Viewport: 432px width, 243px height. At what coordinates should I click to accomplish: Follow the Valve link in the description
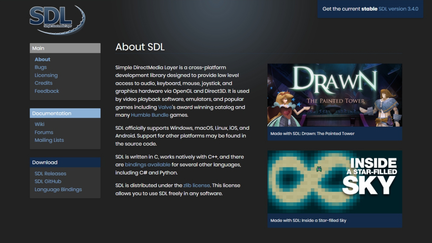(x=165, y=107)
